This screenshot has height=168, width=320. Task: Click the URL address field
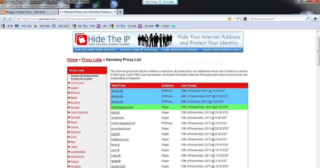point(125,19)
